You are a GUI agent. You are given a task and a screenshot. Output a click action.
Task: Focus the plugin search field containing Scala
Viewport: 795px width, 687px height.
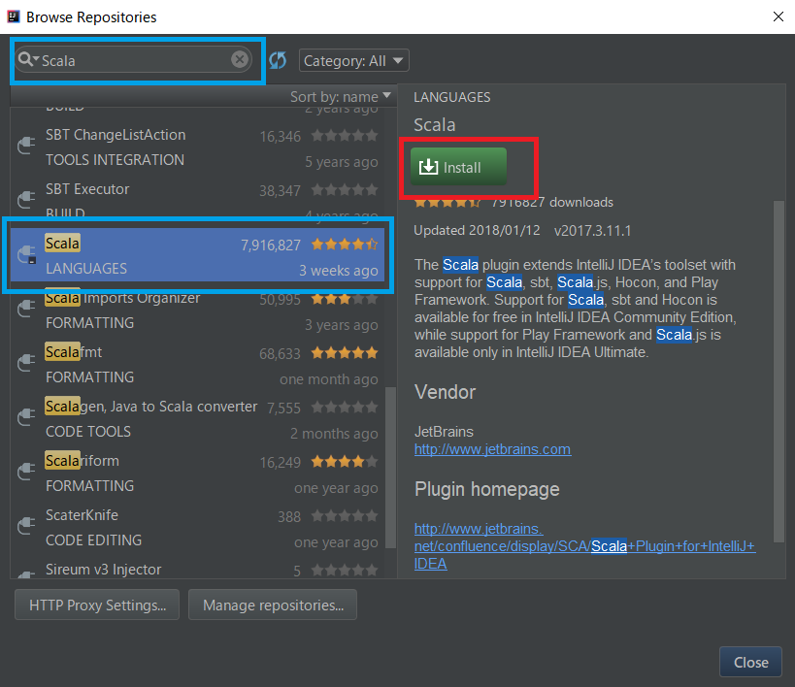[132, 60]
